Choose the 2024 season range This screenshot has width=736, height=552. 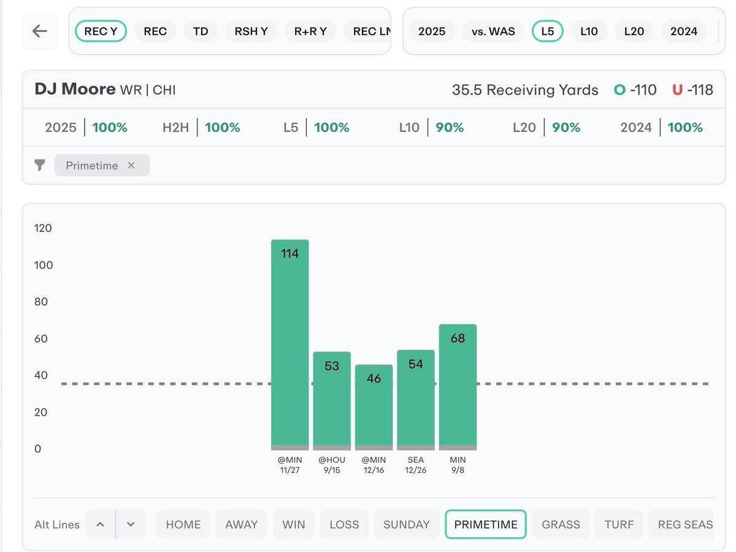tap(684, 31)
